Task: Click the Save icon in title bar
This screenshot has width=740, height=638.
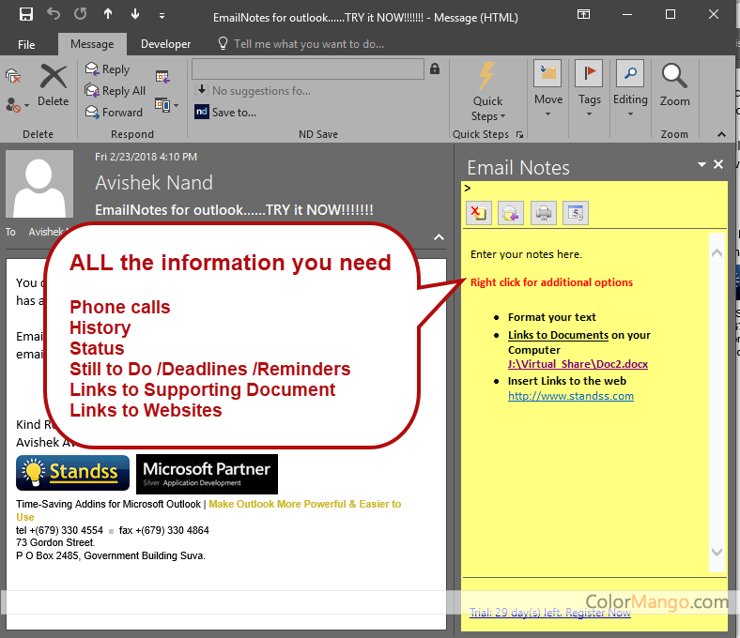Action: 26,15
